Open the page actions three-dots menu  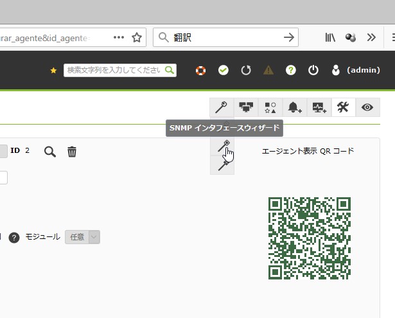click(119, 37)
